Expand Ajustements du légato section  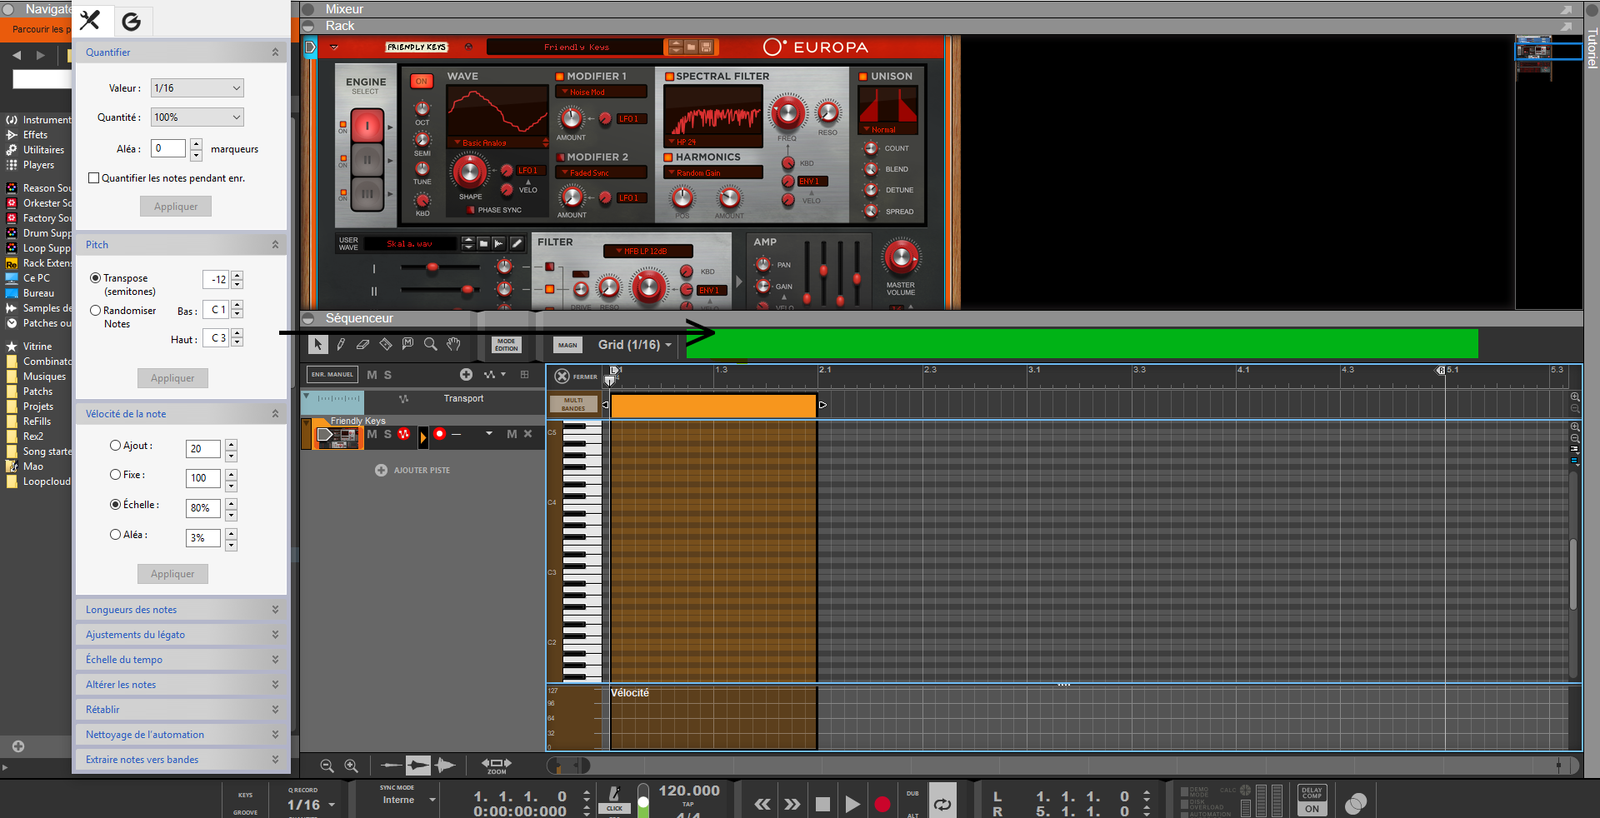point(182,635)
